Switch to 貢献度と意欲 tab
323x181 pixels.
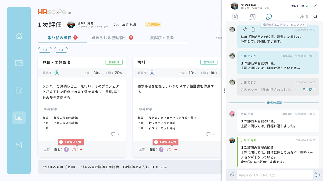tap(162, 38)
